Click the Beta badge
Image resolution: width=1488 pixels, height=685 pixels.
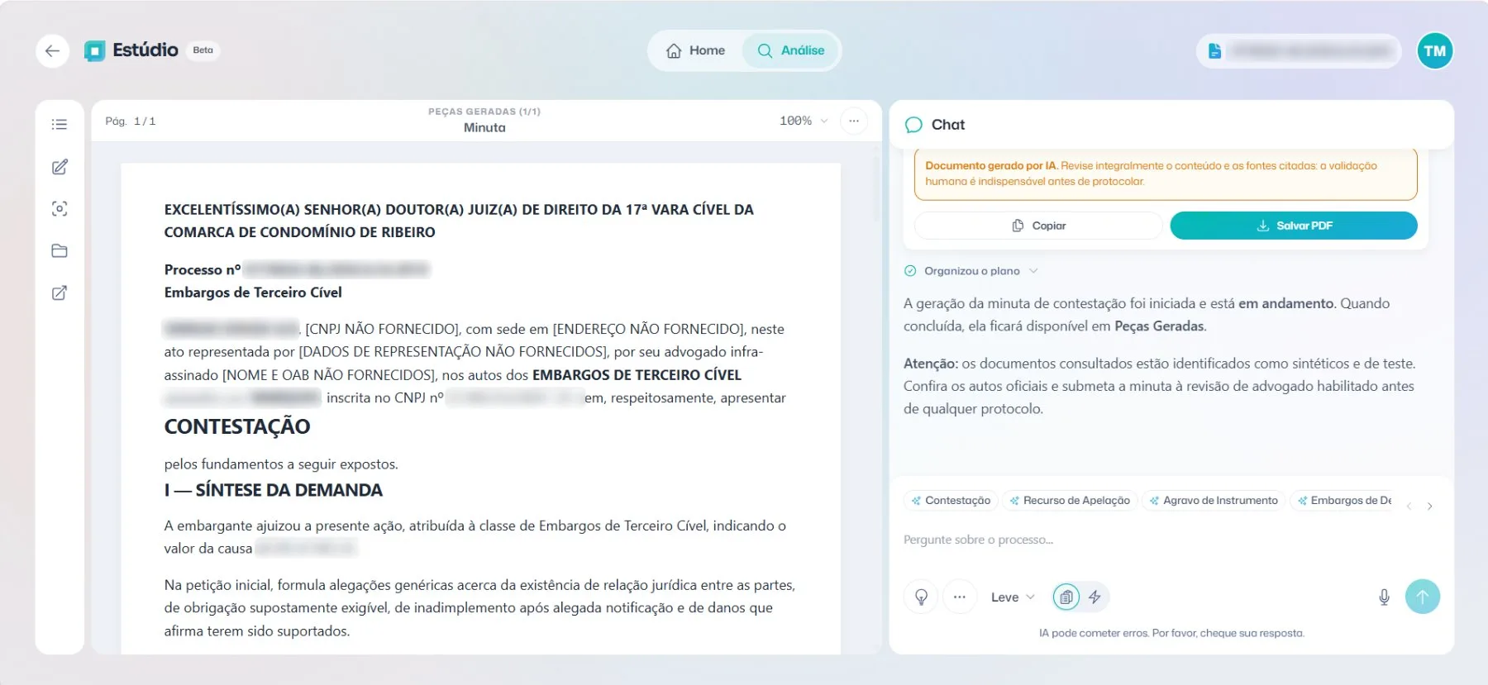(x=203, y=50)
